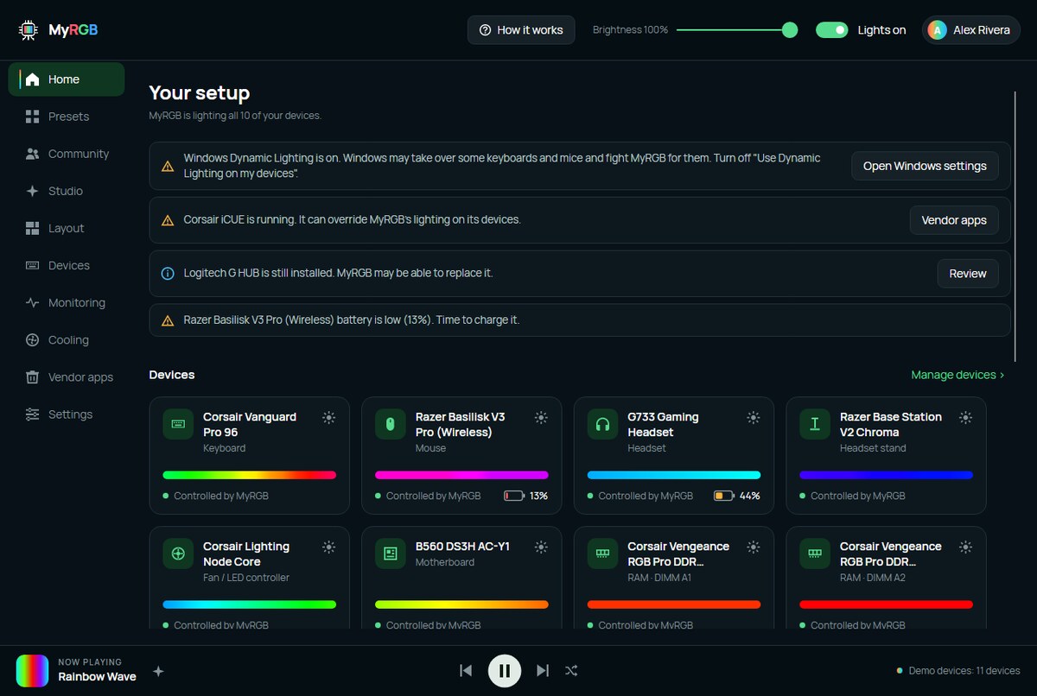Click the Your setup heading
This screenshot has height=696, width=1037.
coord(199,93)
